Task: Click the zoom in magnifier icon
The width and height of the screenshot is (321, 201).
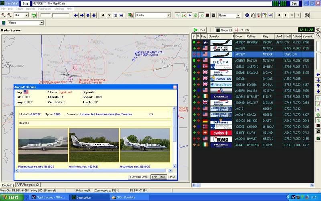Action: coord(3,15)
